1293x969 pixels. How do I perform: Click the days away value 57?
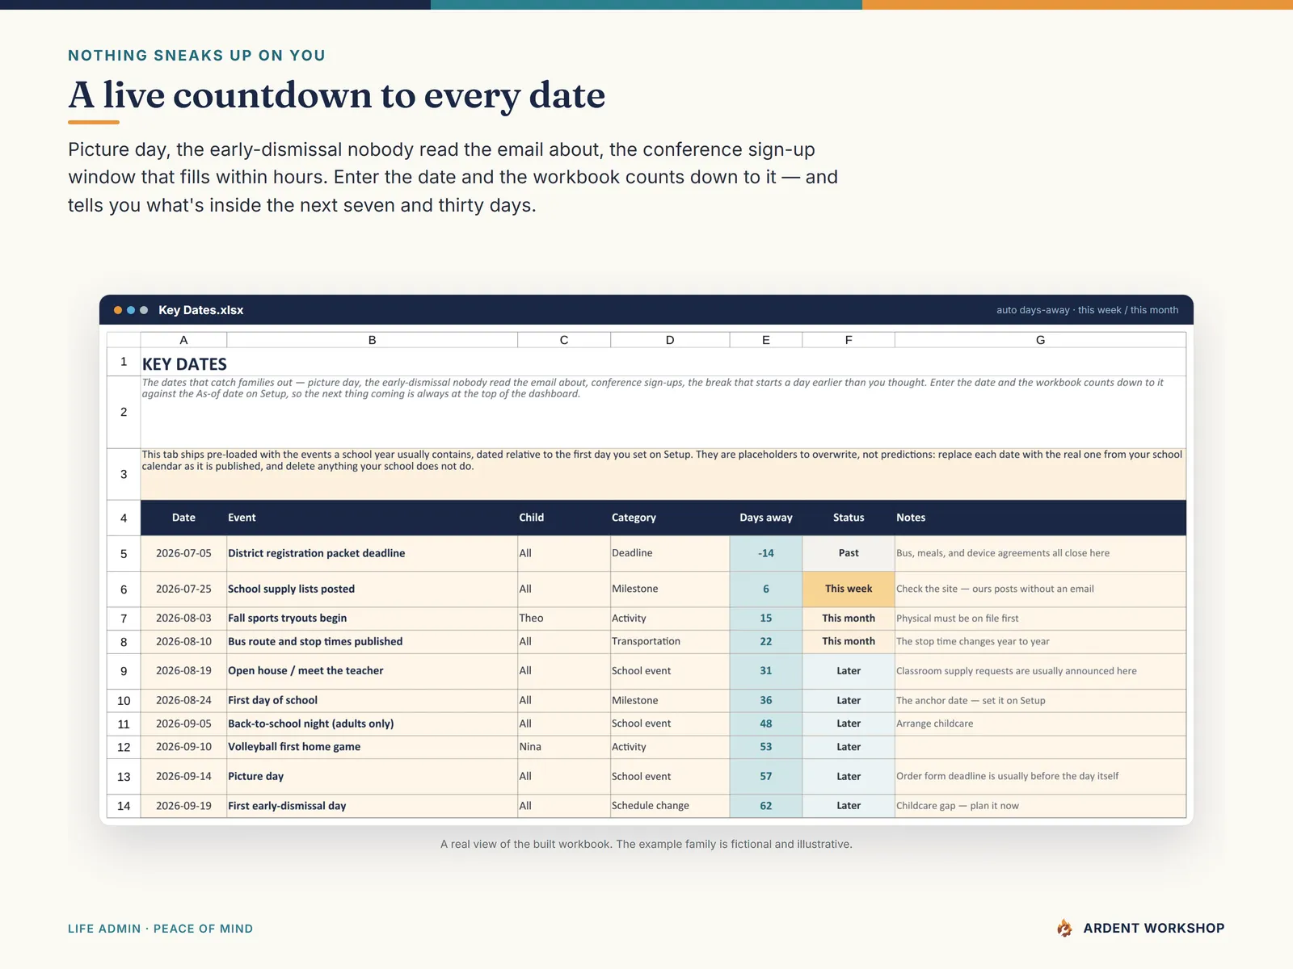pos(766,777)
